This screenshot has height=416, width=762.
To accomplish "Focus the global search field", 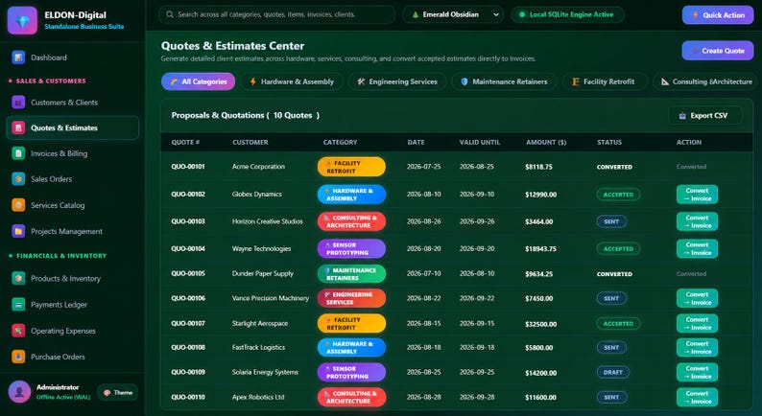I will coord(277,14).
